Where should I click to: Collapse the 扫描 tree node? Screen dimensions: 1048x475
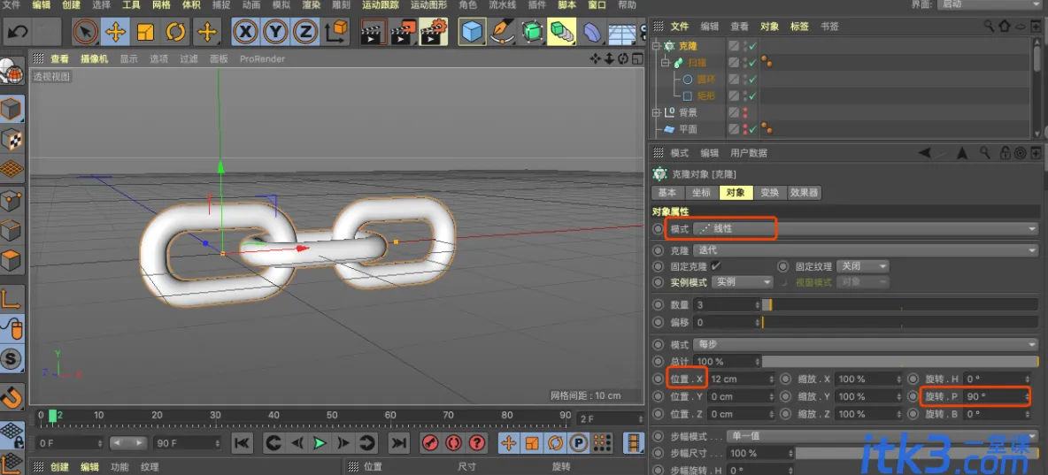point(665,63)
